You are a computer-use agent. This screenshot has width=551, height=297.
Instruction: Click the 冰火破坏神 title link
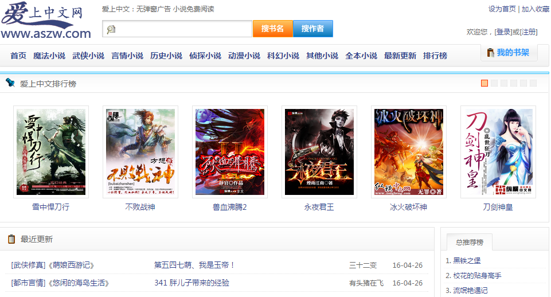coord(409,207)
